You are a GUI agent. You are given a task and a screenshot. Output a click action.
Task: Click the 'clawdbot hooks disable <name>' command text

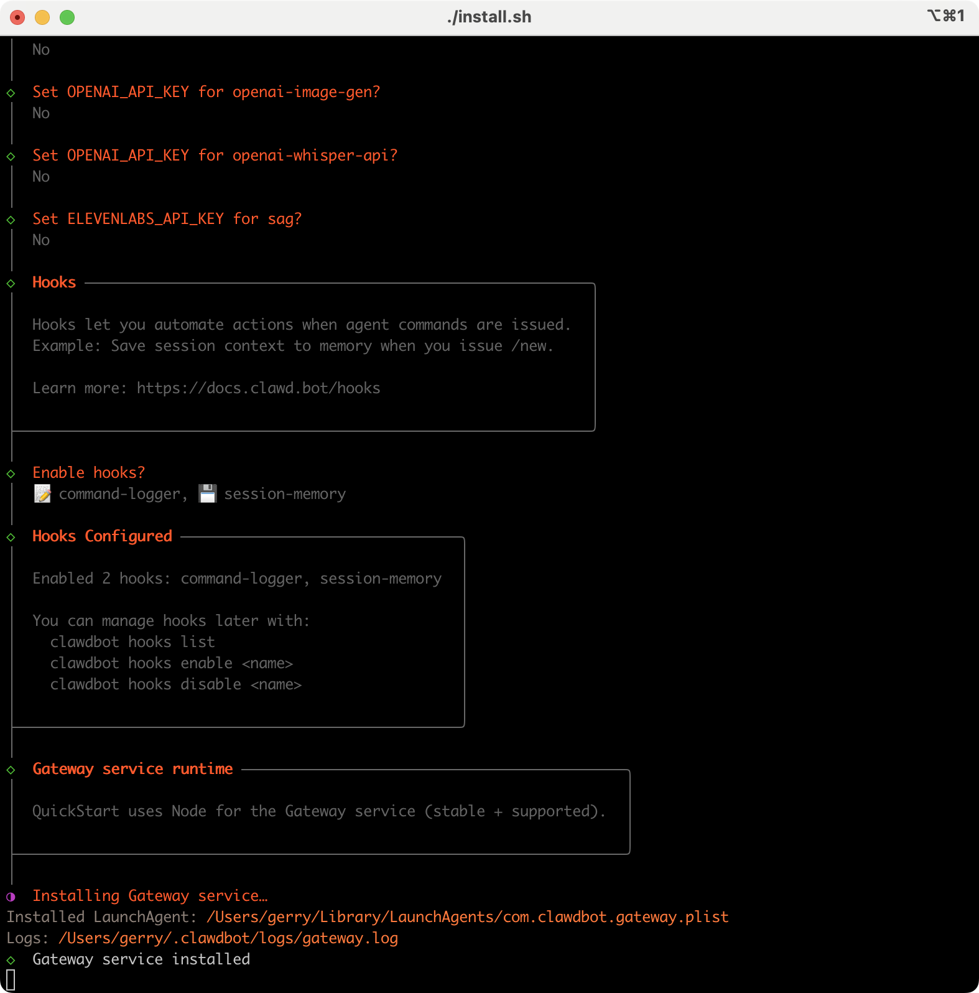(176, 684)
